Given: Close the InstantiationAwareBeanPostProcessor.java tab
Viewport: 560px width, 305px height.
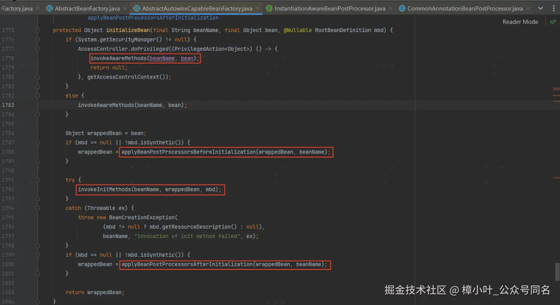Looking at the screenshot, I should [x=390, y=8].
